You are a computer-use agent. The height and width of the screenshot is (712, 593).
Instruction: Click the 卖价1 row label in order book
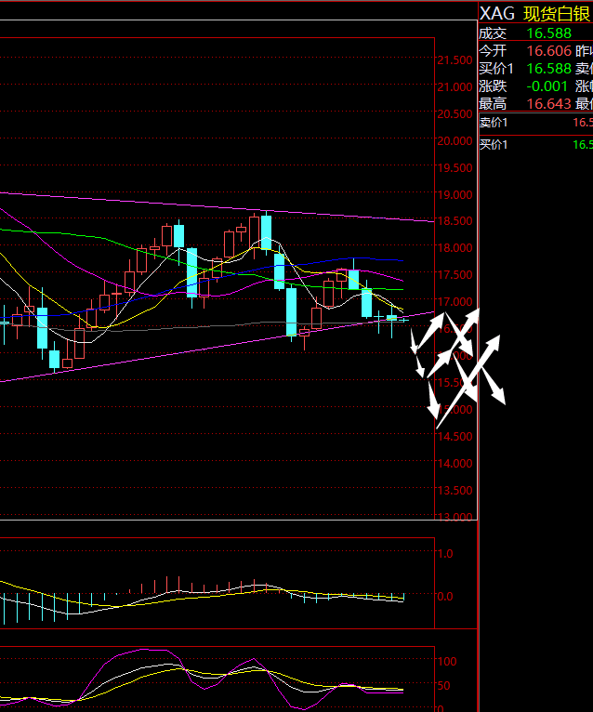pos(494,123)
